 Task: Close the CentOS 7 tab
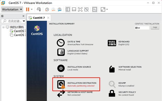pyautogui.click(x=48, y=18)
